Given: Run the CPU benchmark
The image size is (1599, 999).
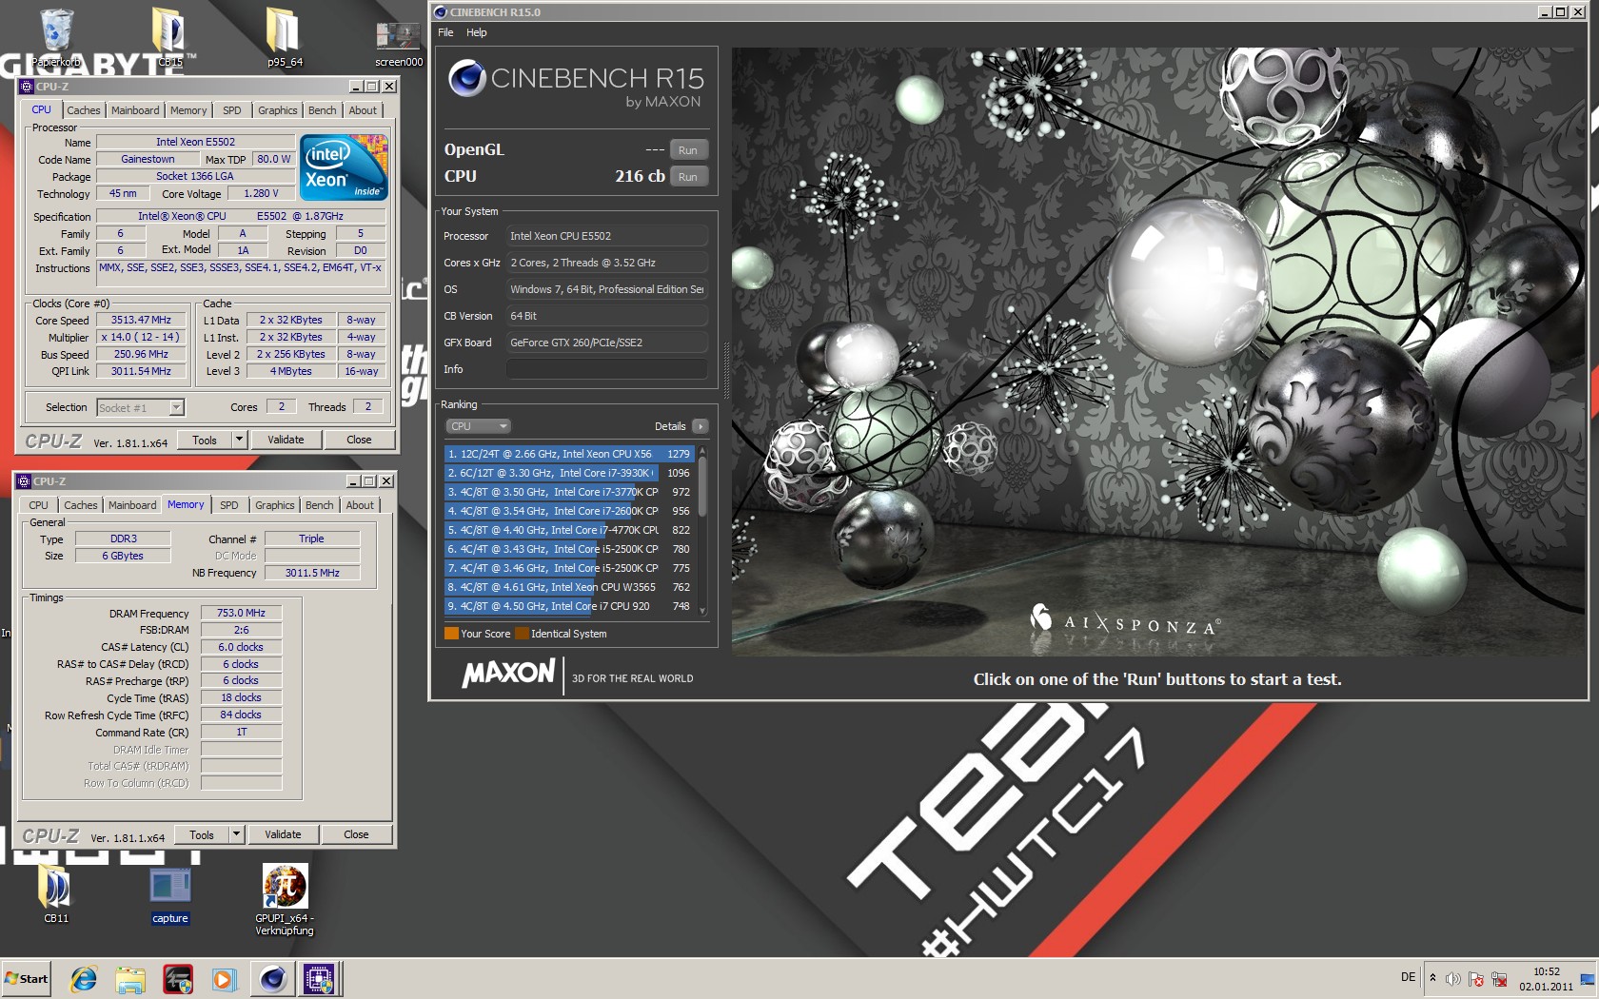Looking at the screenshot, I should click(688, 177).
